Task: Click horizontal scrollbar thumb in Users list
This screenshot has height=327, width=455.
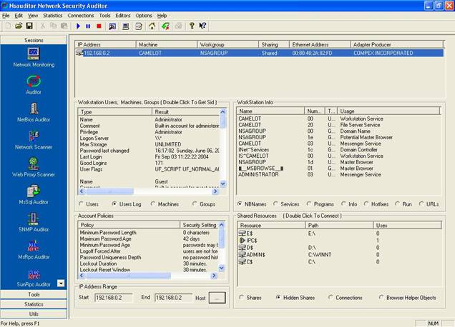Action: (x=110, y=191)
